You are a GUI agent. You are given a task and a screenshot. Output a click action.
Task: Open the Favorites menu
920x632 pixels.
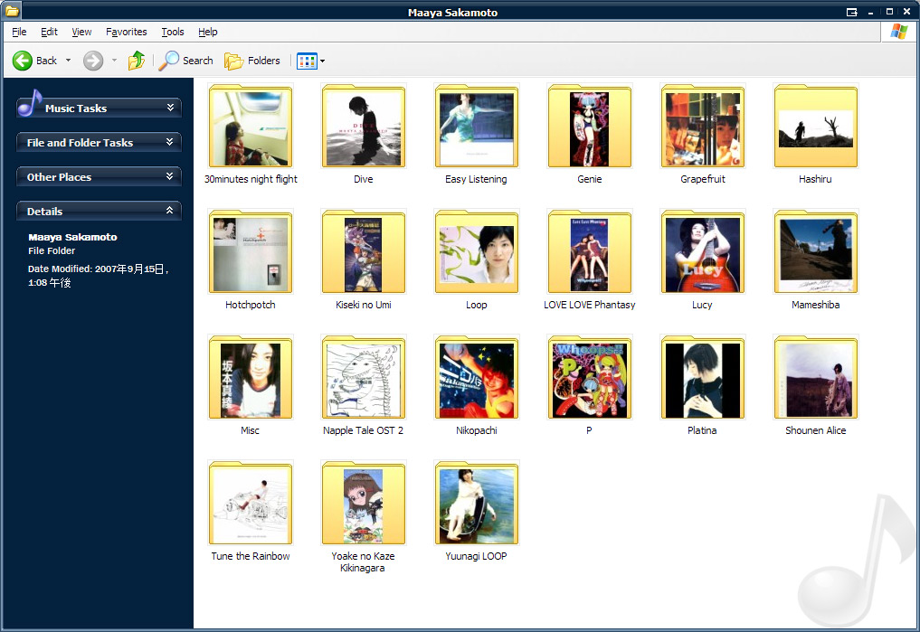[126, 32]
